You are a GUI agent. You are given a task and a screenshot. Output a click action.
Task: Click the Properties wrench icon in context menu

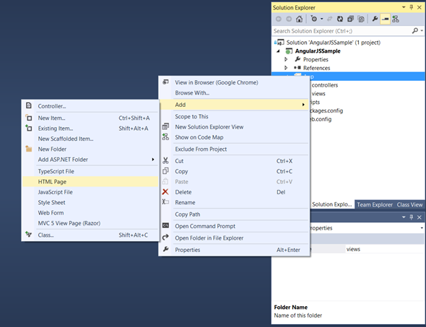pyautogui.click(x=165, y=249)
